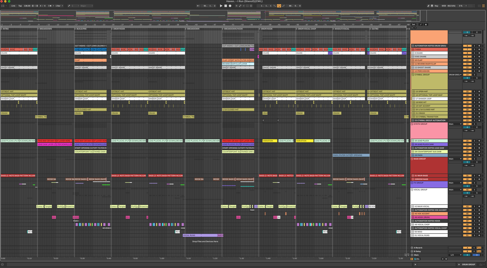Toggle A Reverb Post button

[479, 248]
